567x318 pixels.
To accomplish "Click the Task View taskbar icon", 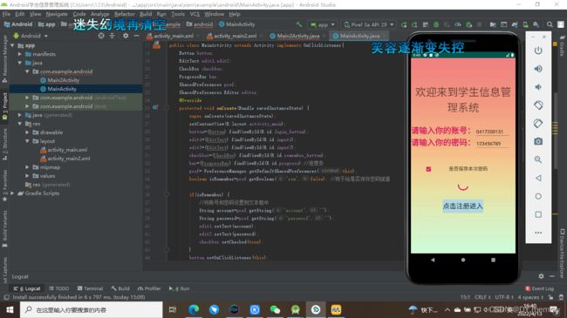I will point(173,309).
